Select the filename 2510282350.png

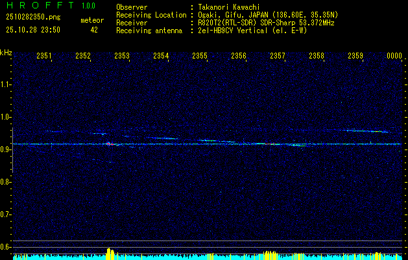coord(33,18)
